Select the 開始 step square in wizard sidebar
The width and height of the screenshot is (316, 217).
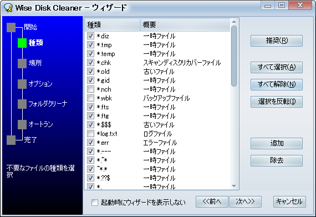coord(11,27)
